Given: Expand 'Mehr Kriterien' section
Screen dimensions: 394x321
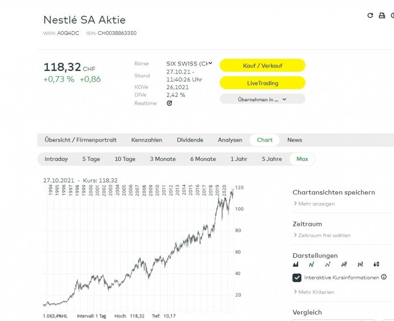Looking at the screenshot, I should (314, 292).
